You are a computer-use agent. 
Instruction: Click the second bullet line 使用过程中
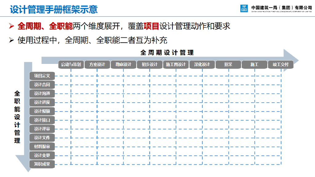coord(92,40)
